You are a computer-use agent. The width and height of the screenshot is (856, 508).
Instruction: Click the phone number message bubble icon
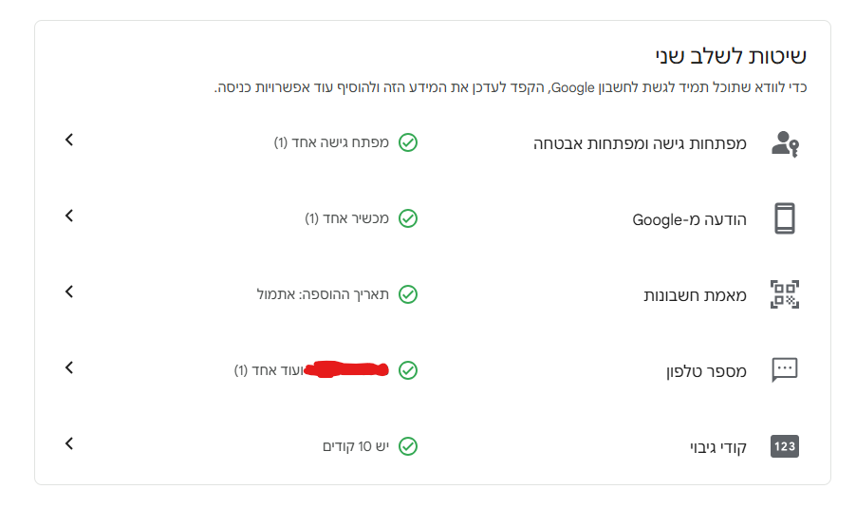click(785, 370)
